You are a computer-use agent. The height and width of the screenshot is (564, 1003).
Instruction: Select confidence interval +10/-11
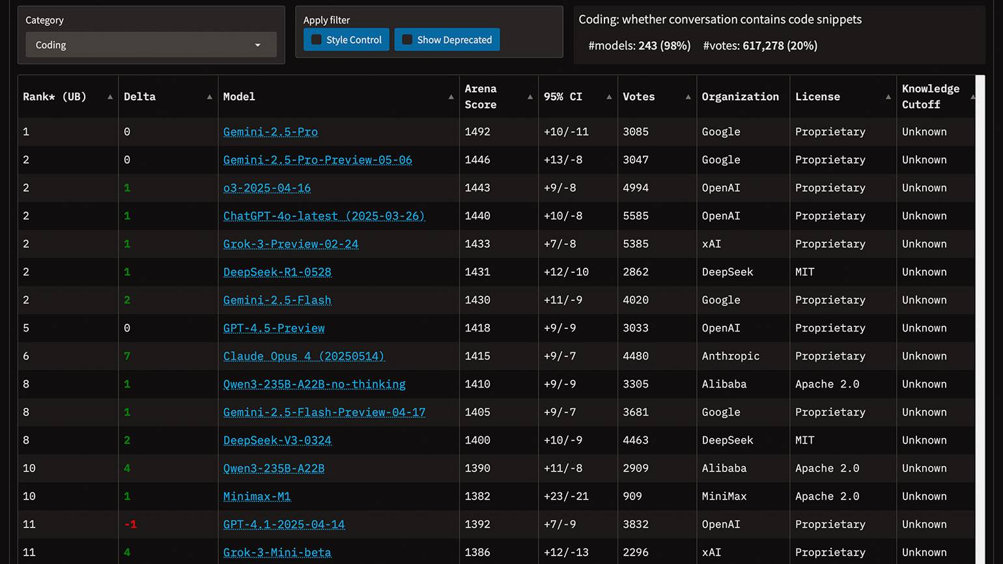[x=566, y=132]
